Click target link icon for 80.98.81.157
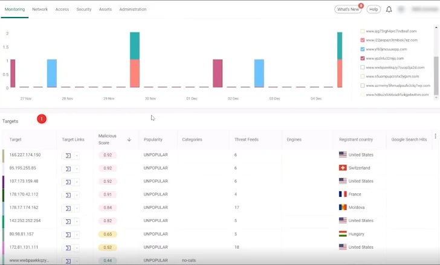Viewport: 440px width, 265px height. coord(68,234)
